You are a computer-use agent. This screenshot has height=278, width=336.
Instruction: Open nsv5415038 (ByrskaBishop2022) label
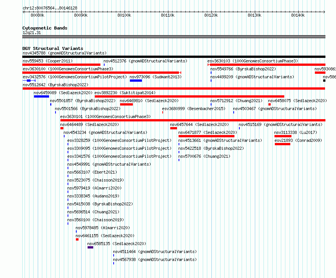pyautogui.click(x=100, y=204)
